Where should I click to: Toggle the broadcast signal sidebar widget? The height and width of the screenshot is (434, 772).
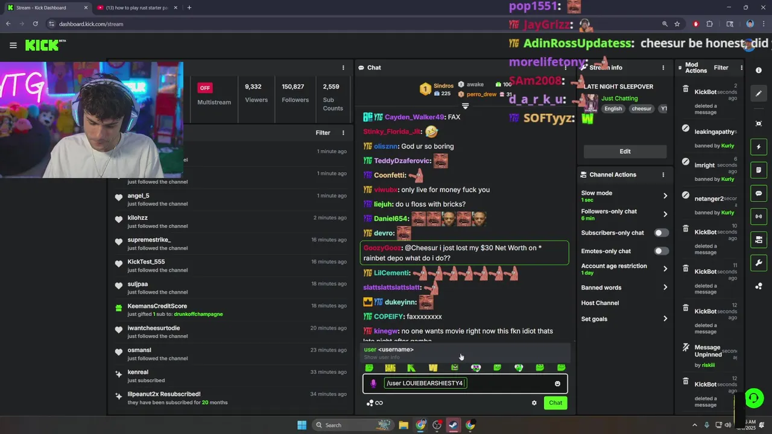[x=759, y=216]
